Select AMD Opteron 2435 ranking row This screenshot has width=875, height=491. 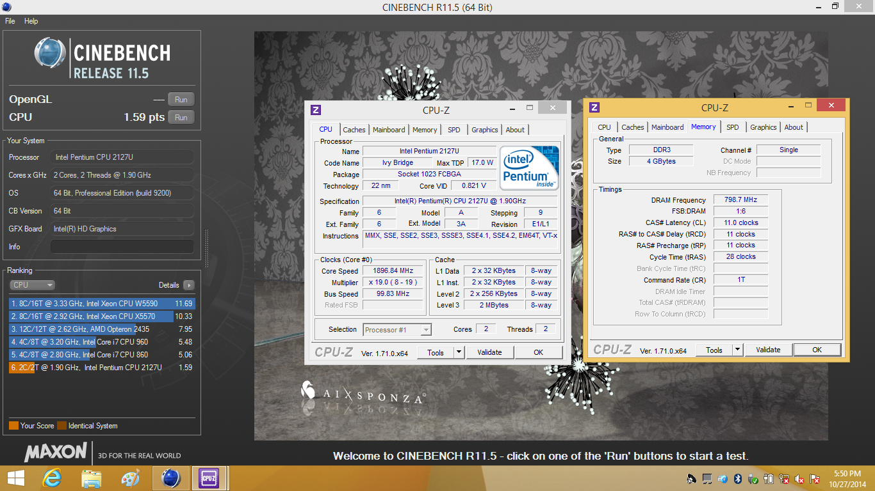tap(102, 329)
